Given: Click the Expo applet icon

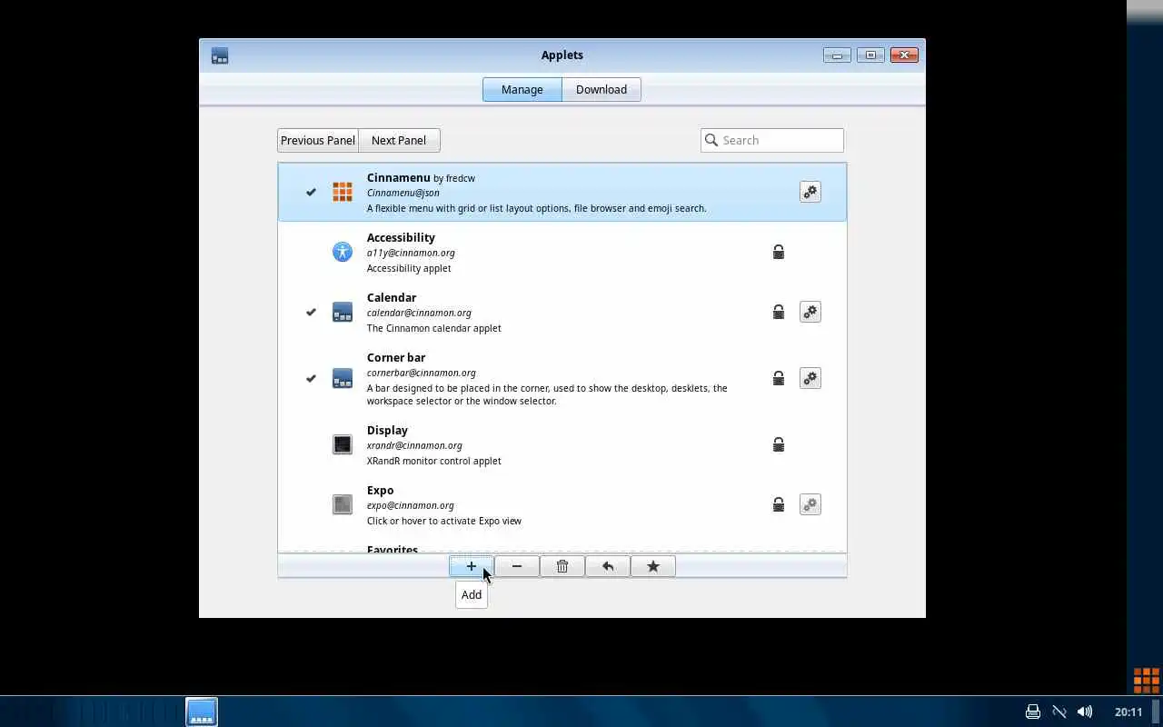Looking at the screenshot, I should (x=343, y=504).
